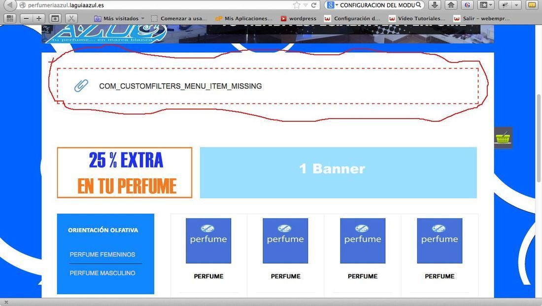Open the PERFUME FEMENINOS menu item
542x306 pixels.
(x=102, y=254)
